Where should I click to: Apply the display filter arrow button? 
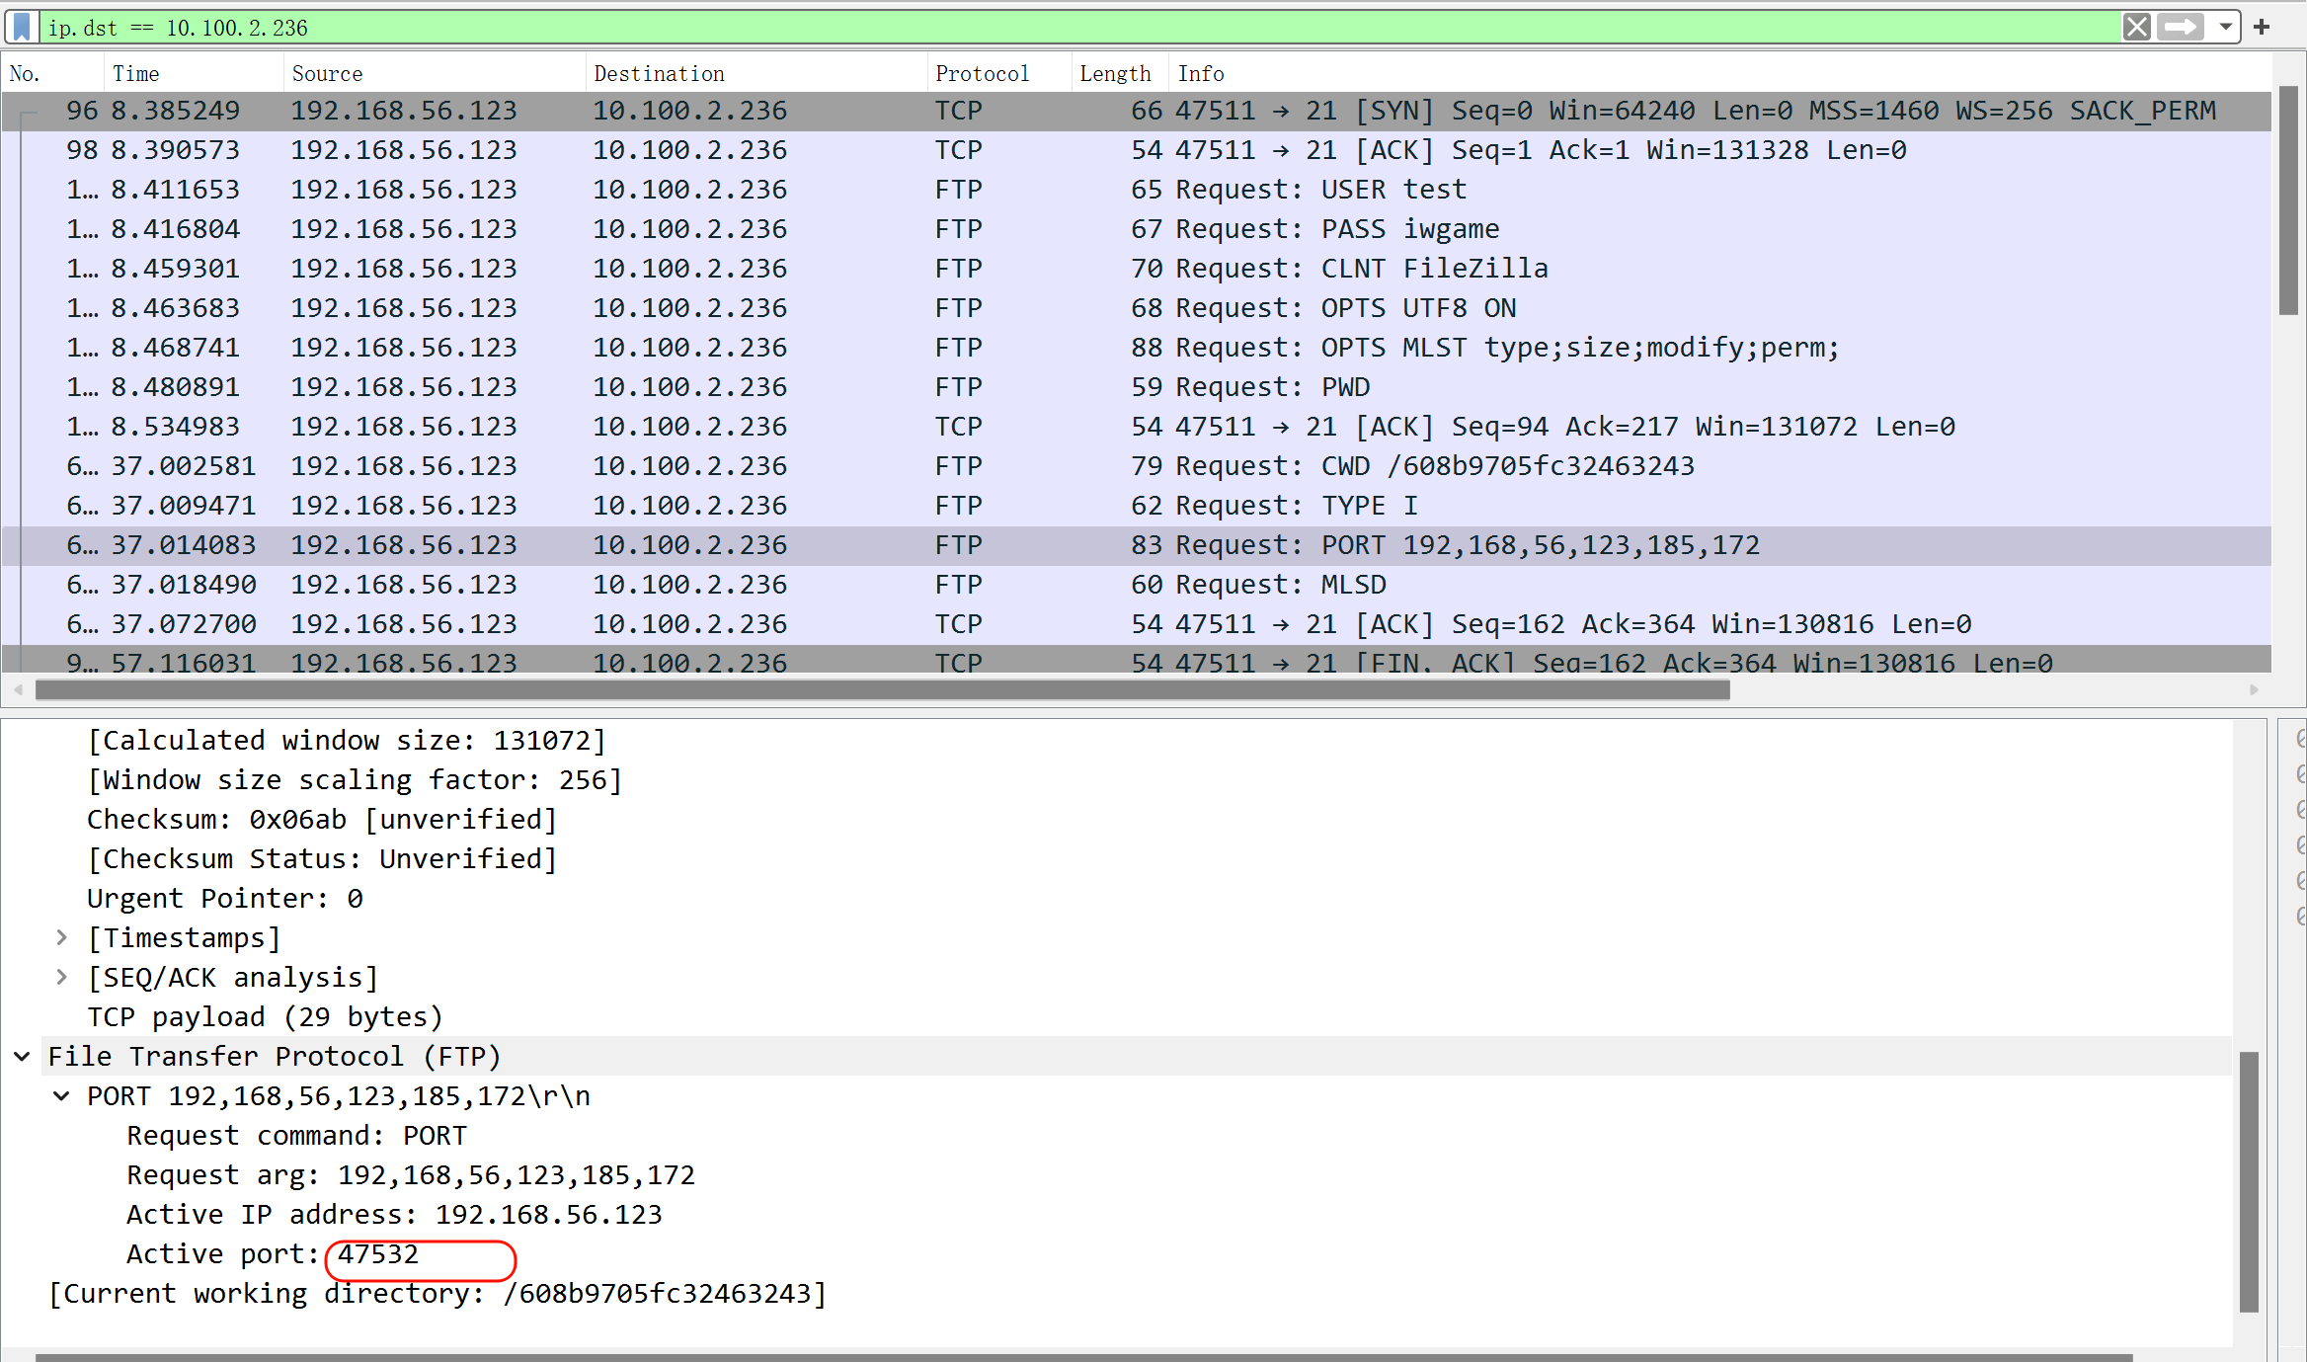tap(2180, 27)
